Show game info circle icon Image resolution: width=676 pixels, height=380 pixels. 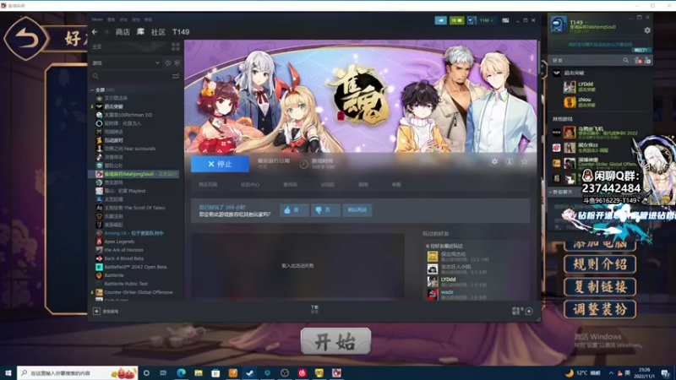click(x=510, y=161)
